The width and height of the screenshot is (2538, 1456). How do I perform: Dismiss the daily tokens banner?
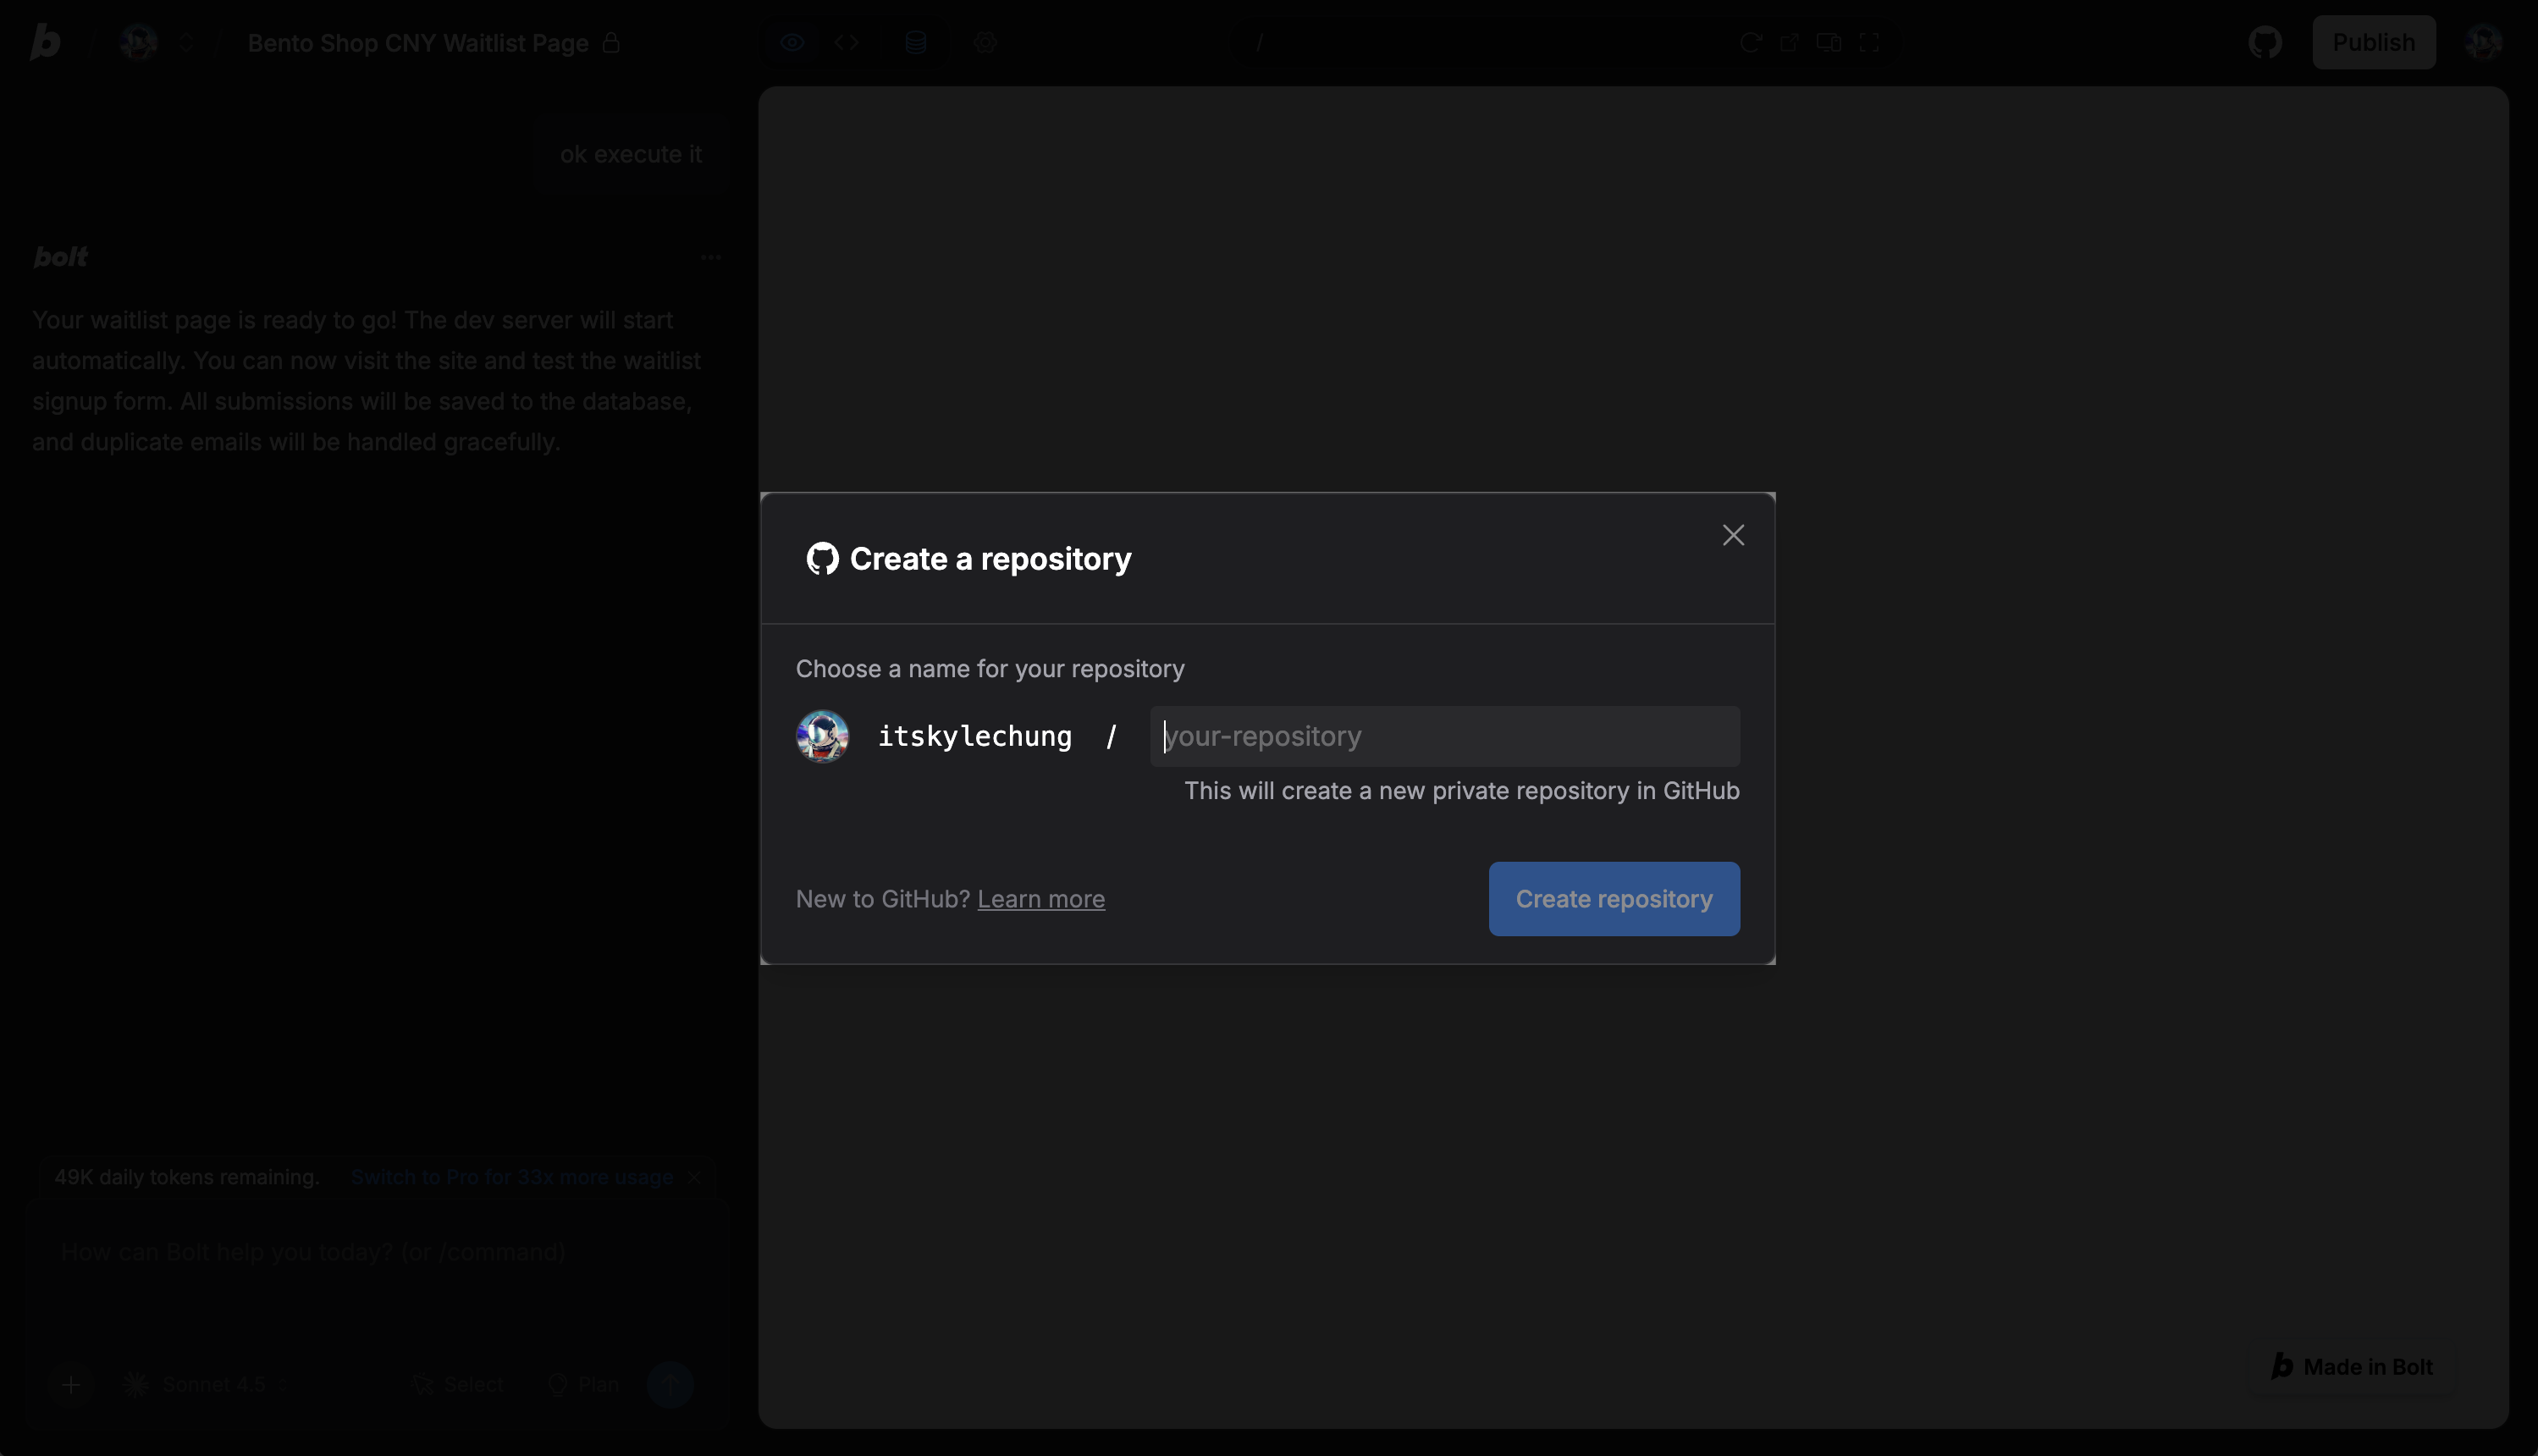[x=695, y=1177]
